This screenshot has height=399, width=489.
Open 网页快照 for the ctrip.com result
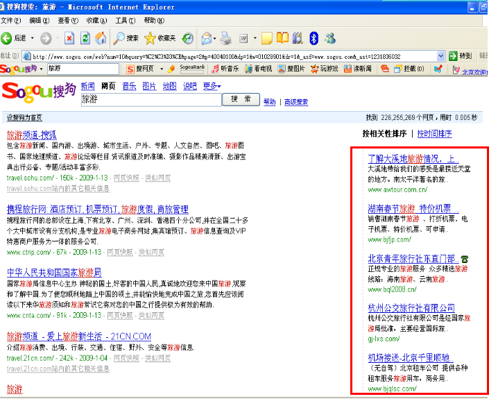(120, 253)
